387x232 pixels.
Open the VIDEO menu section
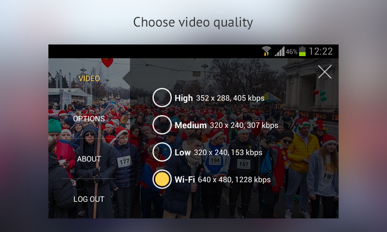[89, 78]
